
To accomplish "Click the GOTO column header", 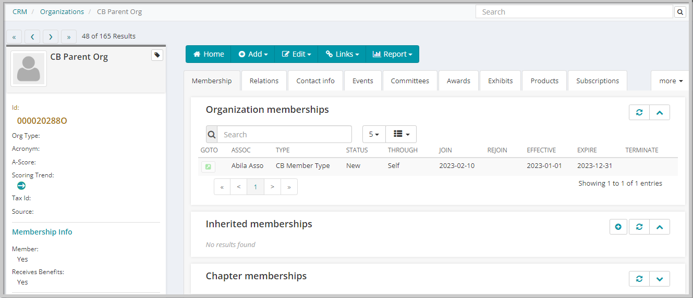I will (209, 150).
